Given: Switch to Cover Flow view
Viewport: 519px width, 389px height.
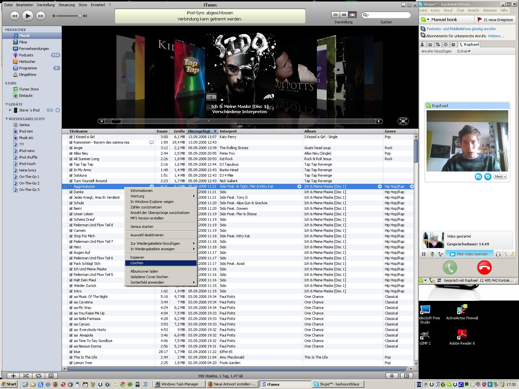Looking at the screenshot, I should point(352,15).
